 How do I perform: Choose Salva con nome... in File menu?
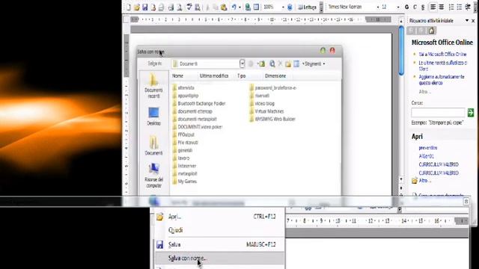coord(219,258)
